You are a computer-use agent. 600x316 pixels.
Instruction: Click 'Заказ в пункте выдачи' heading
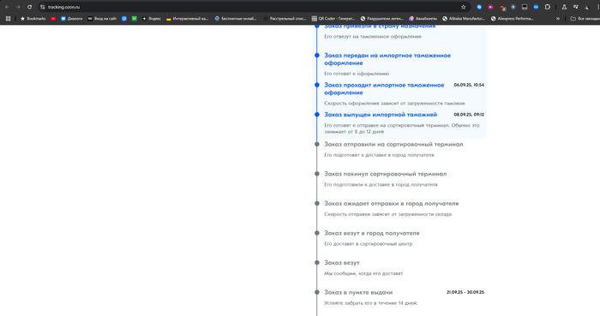click(358, 292)
